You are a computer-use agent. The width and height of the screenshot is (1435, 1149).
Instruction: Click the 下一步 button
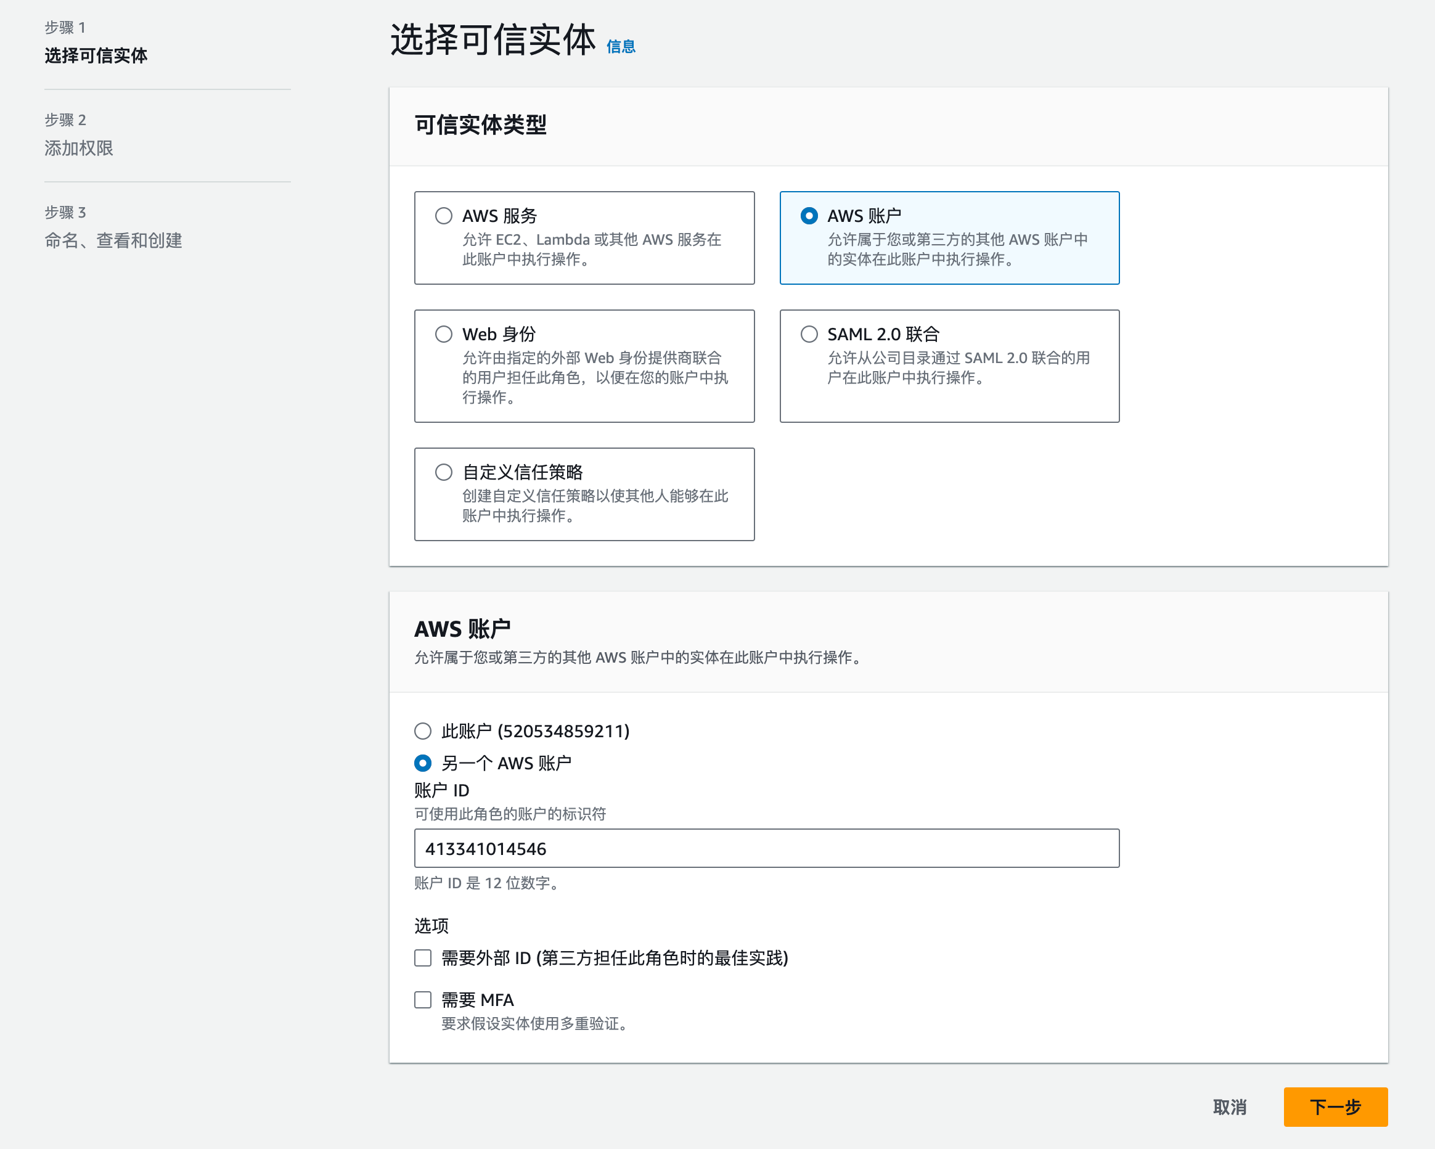pyautogui.click(x=1336, y=1108)
